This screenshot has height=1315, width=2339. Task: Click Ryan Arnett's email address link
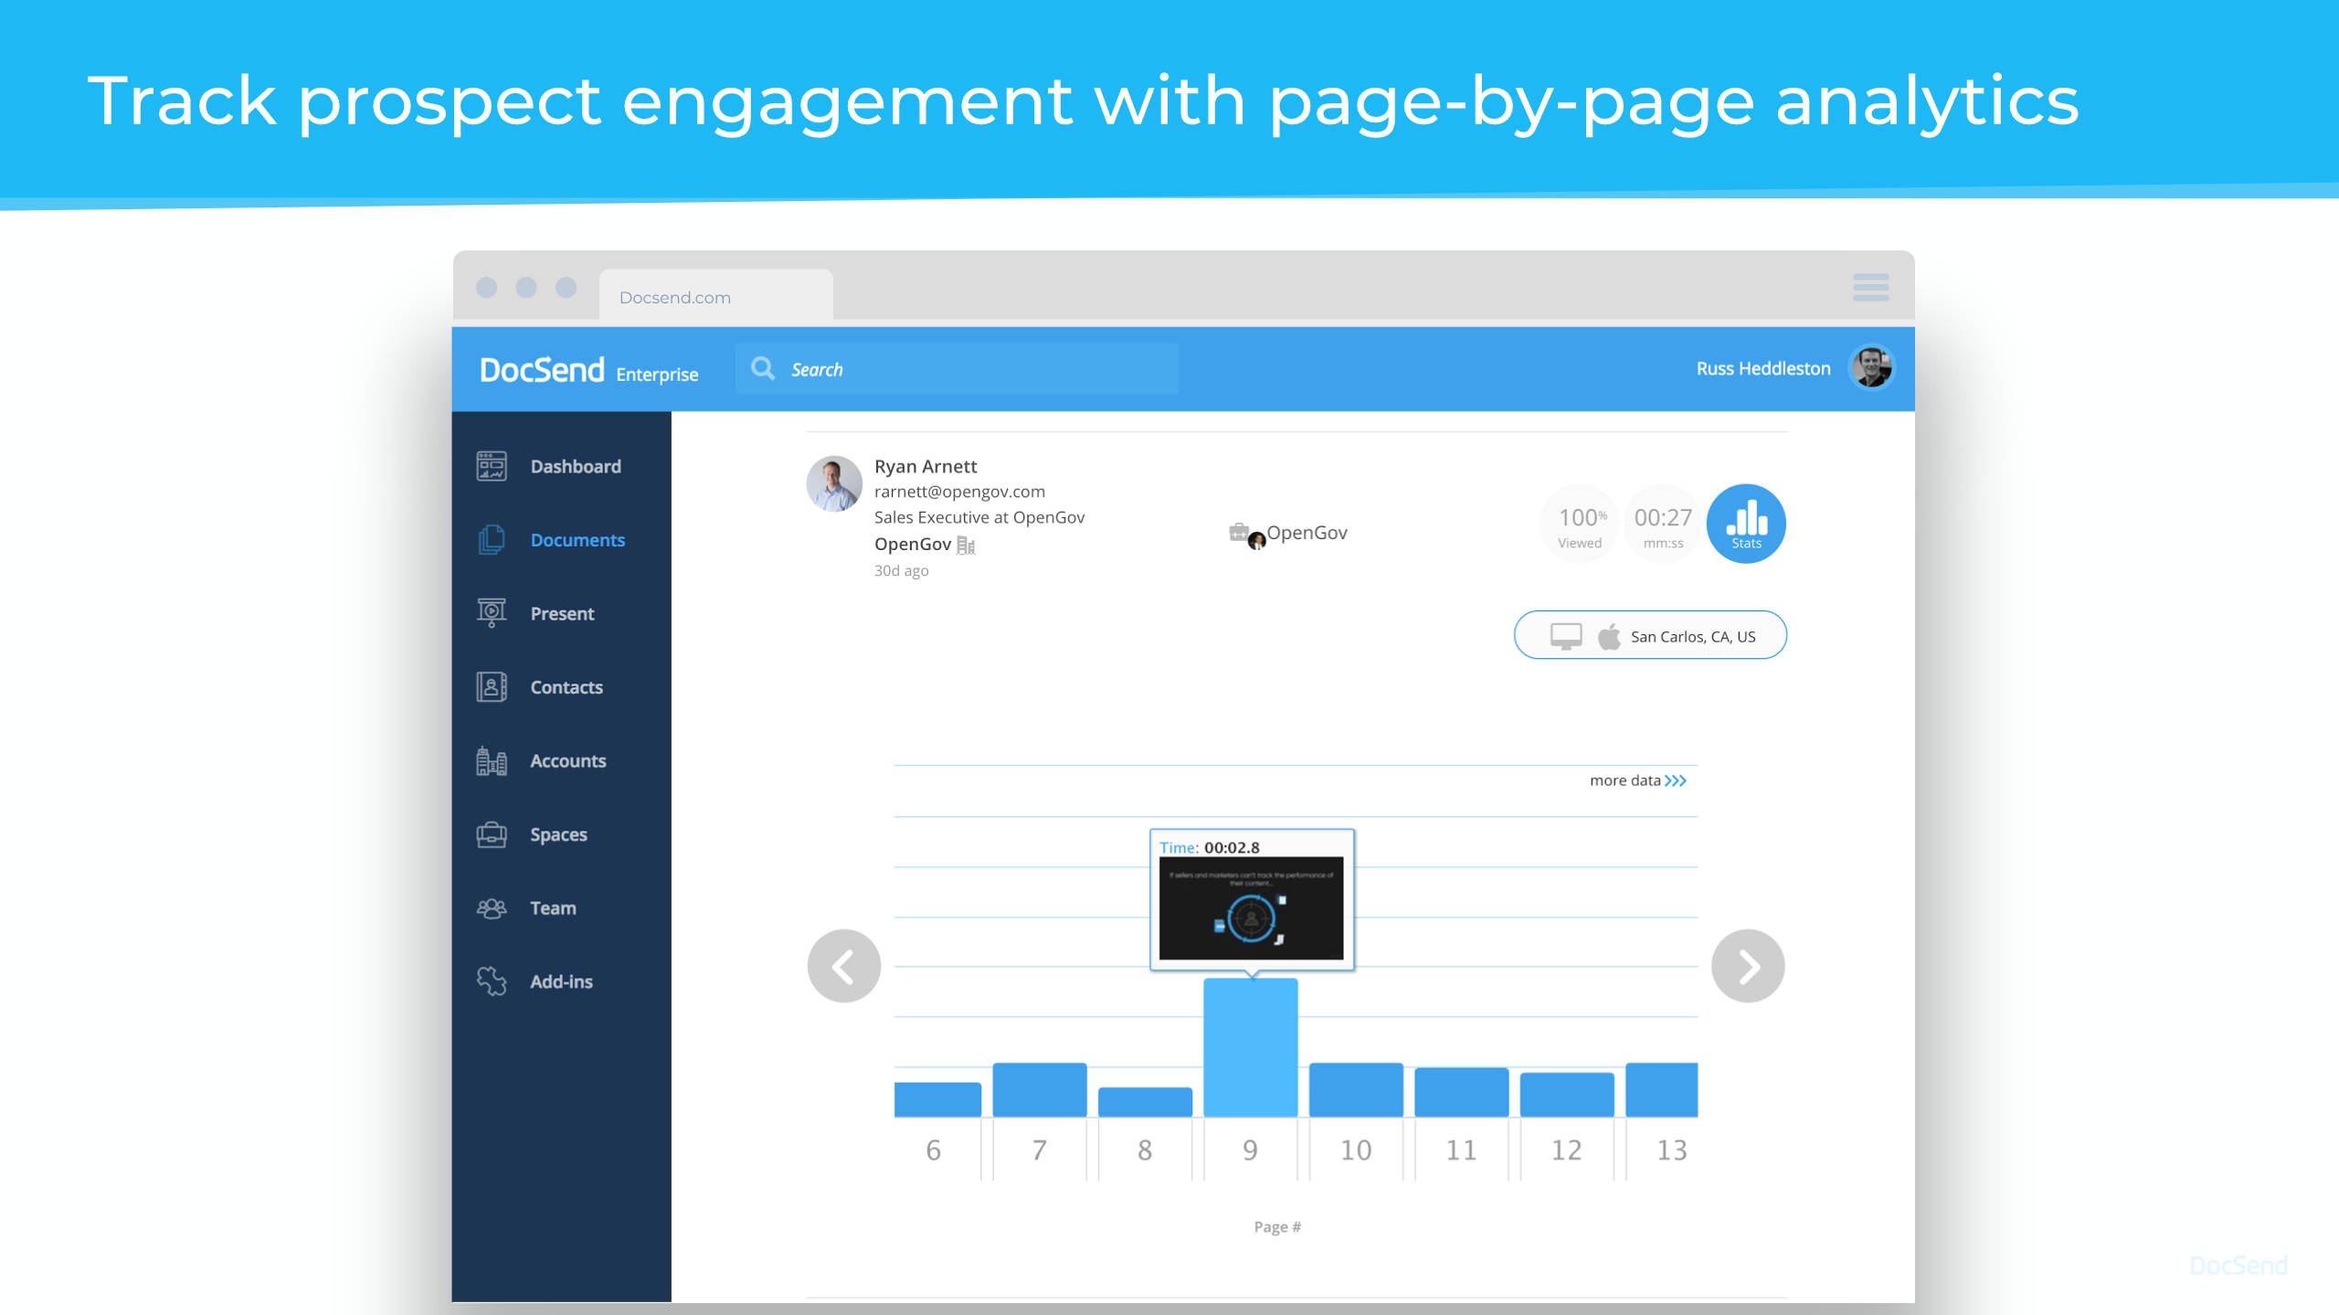point(959,491)
